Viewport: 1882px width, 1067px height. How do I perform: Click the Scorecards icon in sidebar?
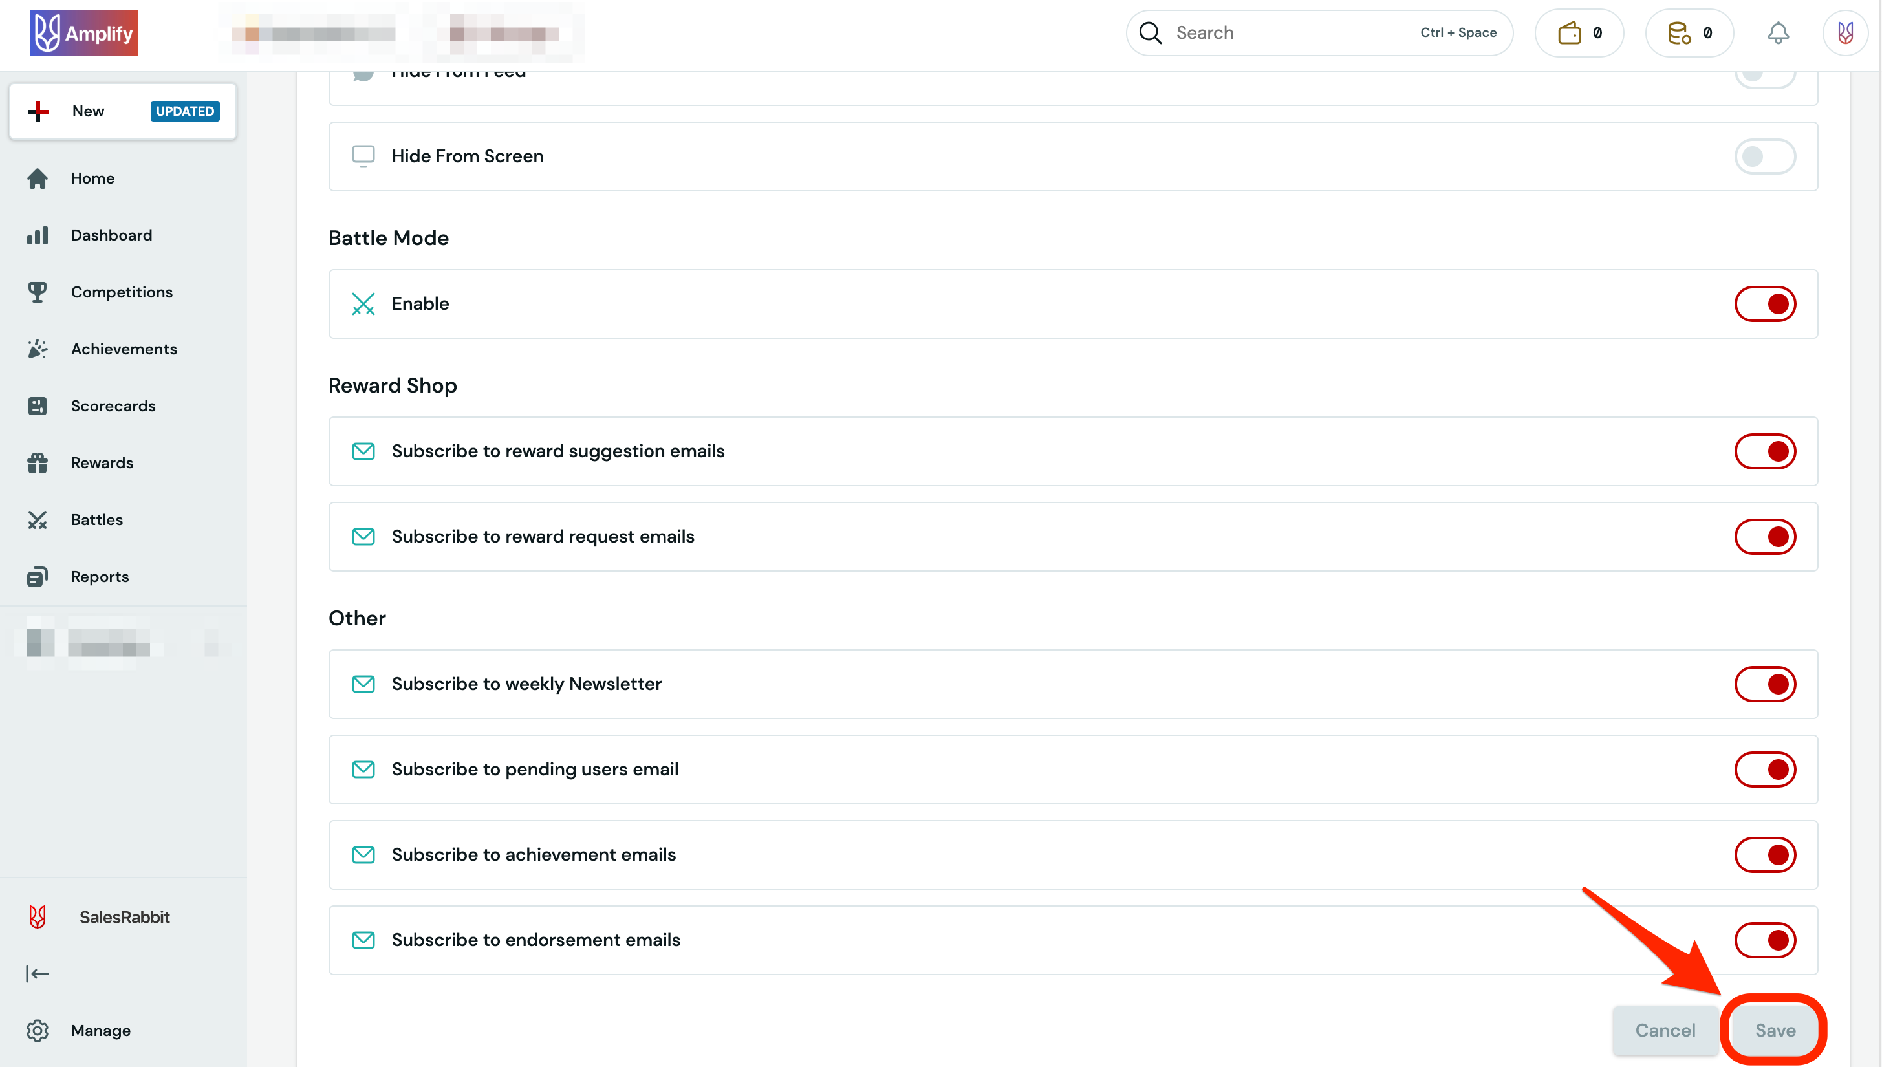click(x=38, y=405)
